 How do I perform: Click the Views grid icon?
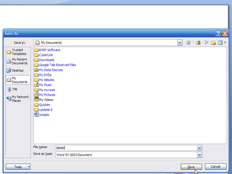pyautogui.click(x=220, y=43)
